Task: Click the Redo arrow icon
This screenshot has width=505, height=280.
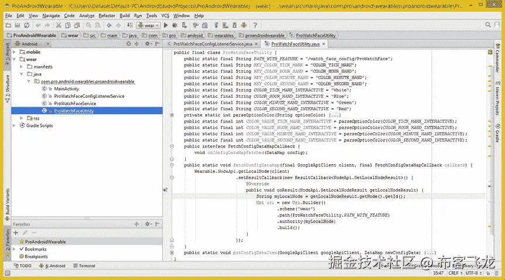Action: [x=47, y=25]
